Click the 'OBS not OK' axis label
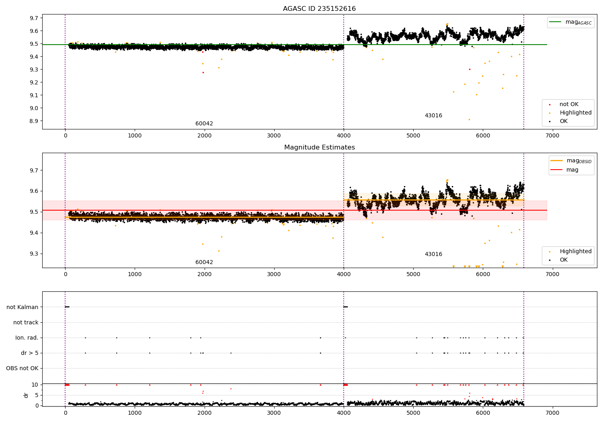This screenshot has height=422, width=603. pos(22,368)
